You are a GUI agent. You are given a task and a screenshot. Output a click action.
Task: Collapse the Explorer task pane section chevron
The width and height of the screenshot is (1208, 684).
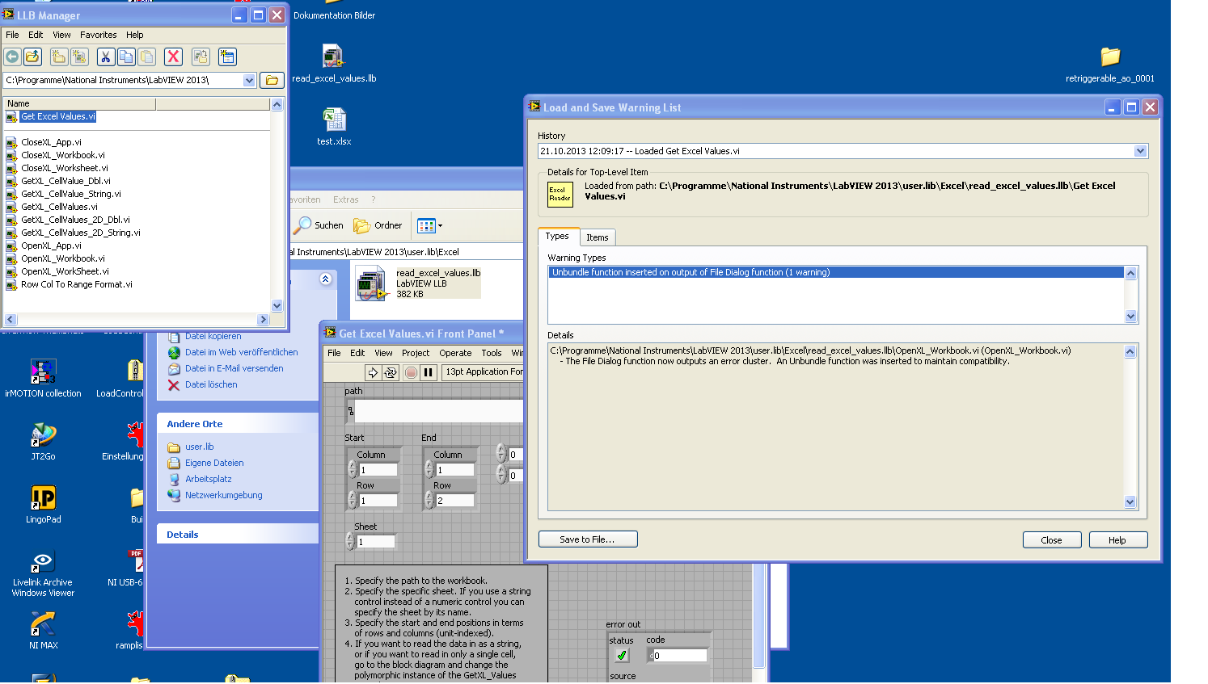click(326, 279)
